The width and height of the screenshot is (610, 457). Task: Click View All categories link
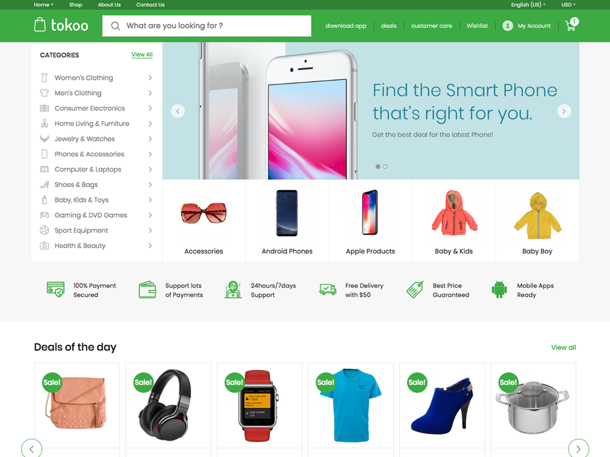pos(142,55)
